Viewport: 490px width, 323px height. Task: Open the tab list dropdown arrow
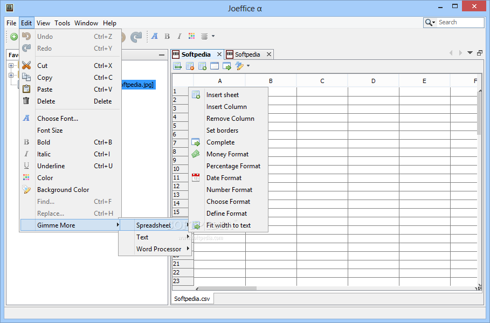pyautogui.click(x=470, y=53)
